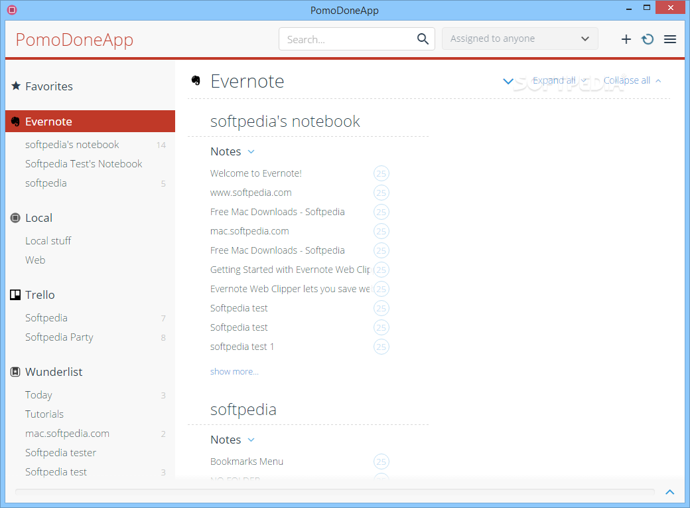
Task: Start the 25 timer for Welcome to Evernote!
Action: [x=381, y=173]
